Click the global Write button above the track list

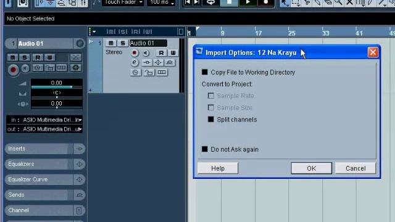(x=148, y=31)
